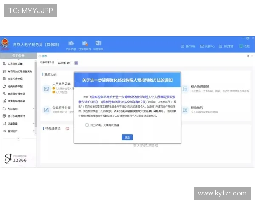Click the 2020年11月 month input field
This screenshot has height=204, width=255.
(66, 63)
